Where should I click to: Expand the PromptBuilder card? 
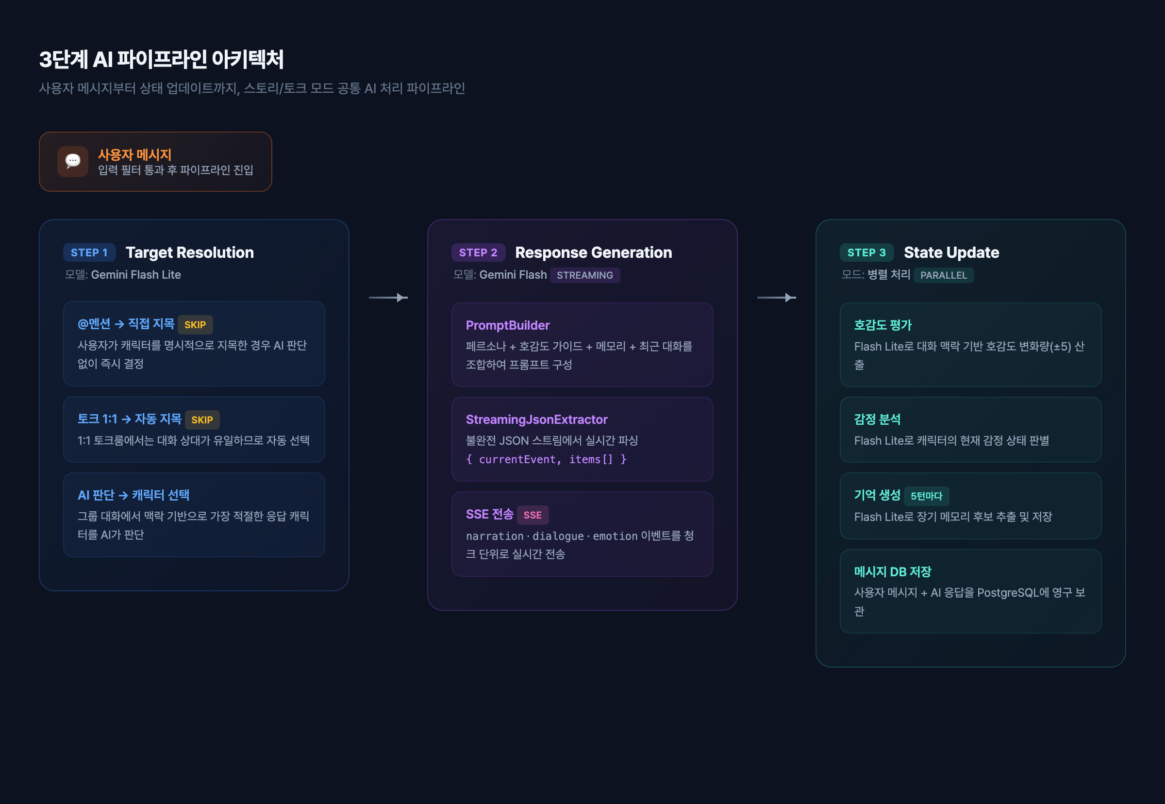pos(582,346)
